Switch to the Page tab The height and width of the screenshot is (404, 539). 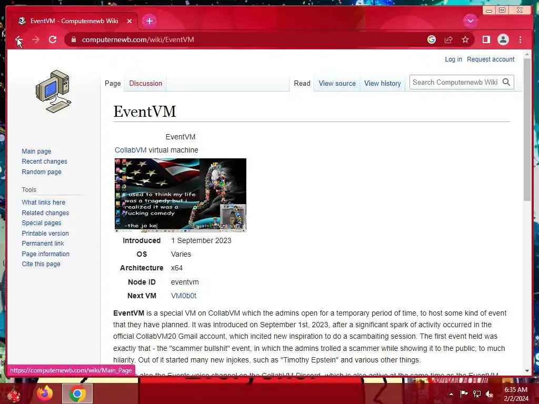pos(113,83)
